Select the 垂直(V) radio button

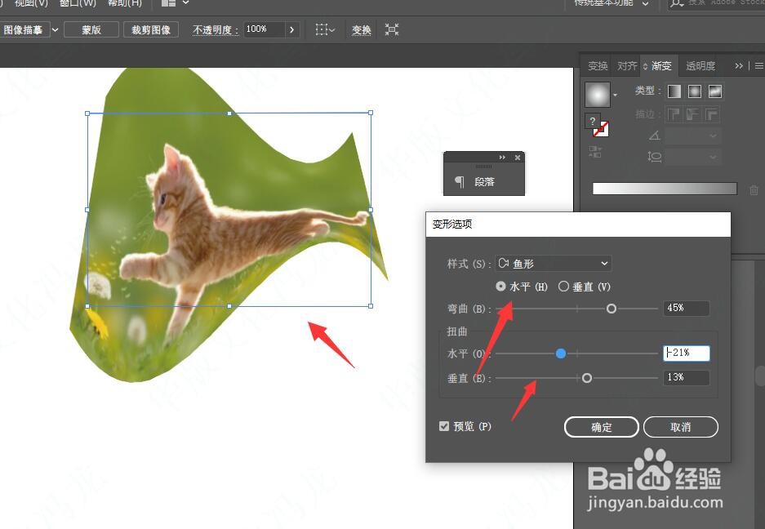tap(564, 286)
